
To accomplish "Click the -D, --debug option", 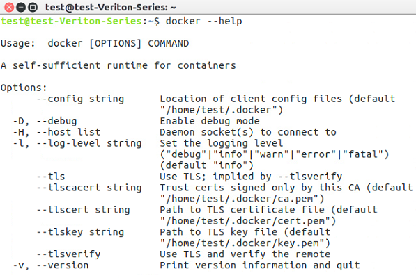I will [45, 121].
